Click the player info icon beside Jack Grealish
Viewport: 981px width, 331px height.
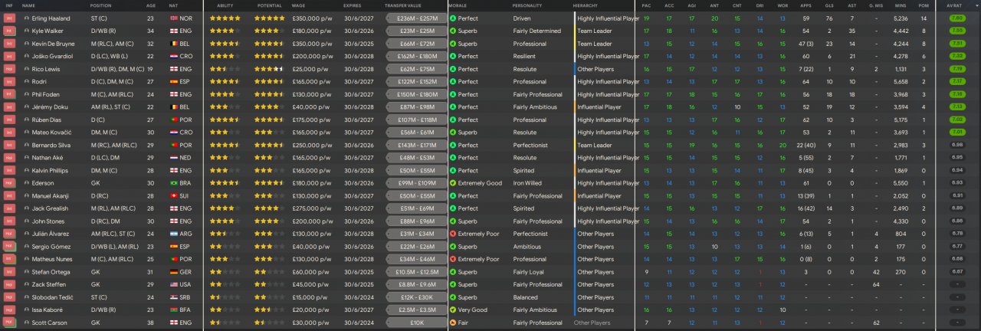pyautogui.click(x=27, y=208)
